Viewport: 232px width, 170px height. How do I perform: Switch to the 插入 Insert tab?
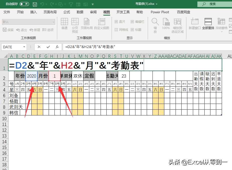tap(33, 12)
